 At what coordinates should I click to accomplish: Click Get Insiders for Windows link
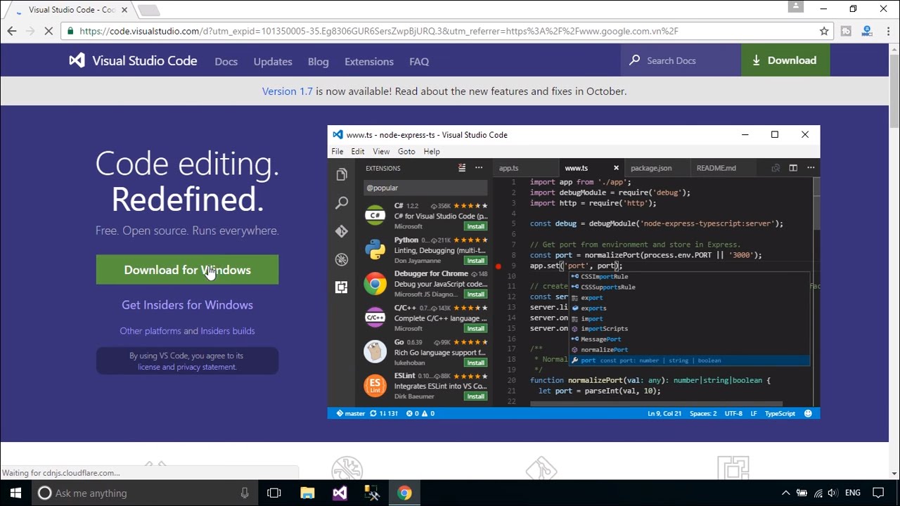pos(187,305)
